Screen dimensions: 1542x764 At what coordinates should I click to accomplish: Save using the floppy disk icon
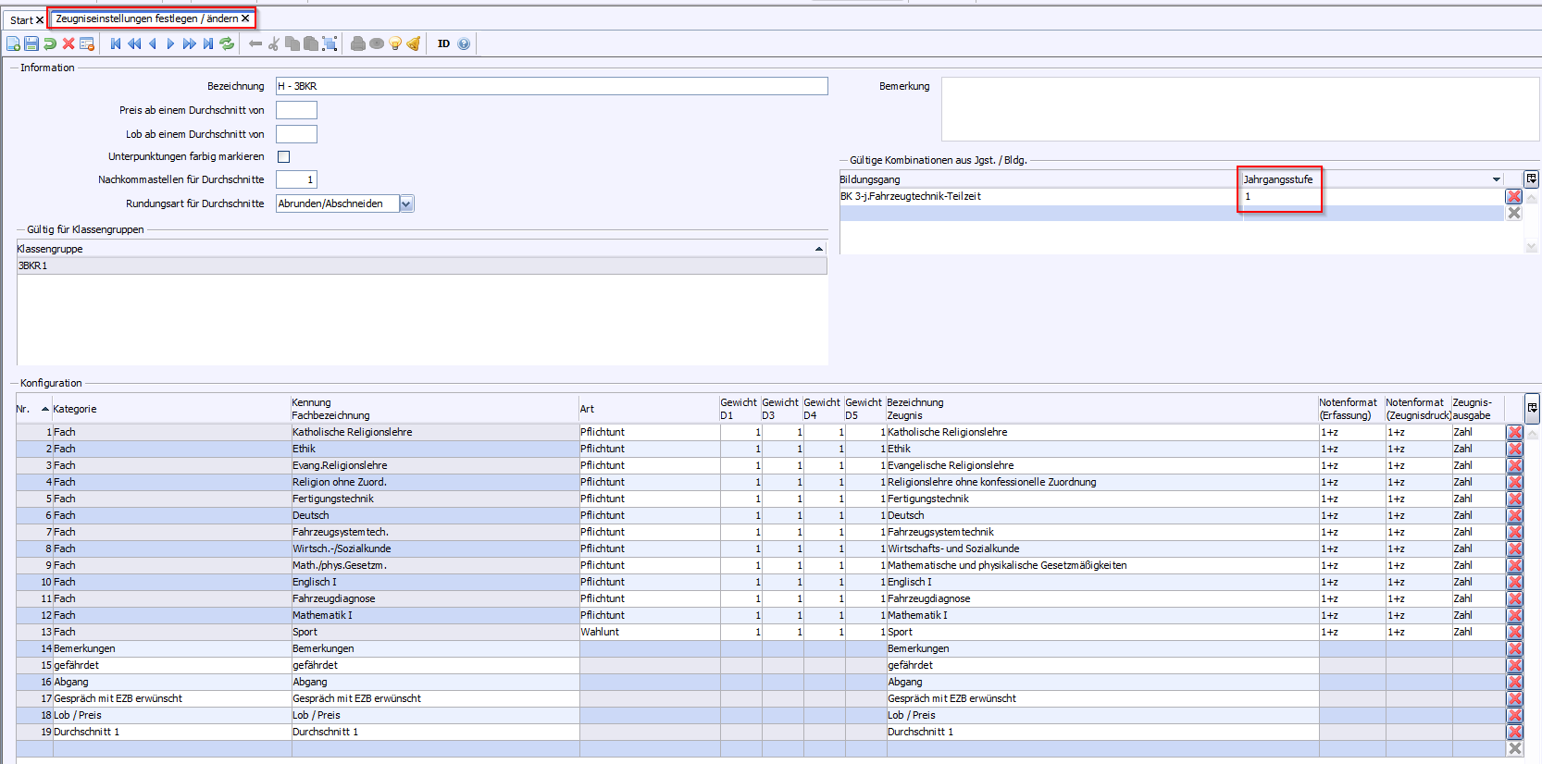(31, 43)
